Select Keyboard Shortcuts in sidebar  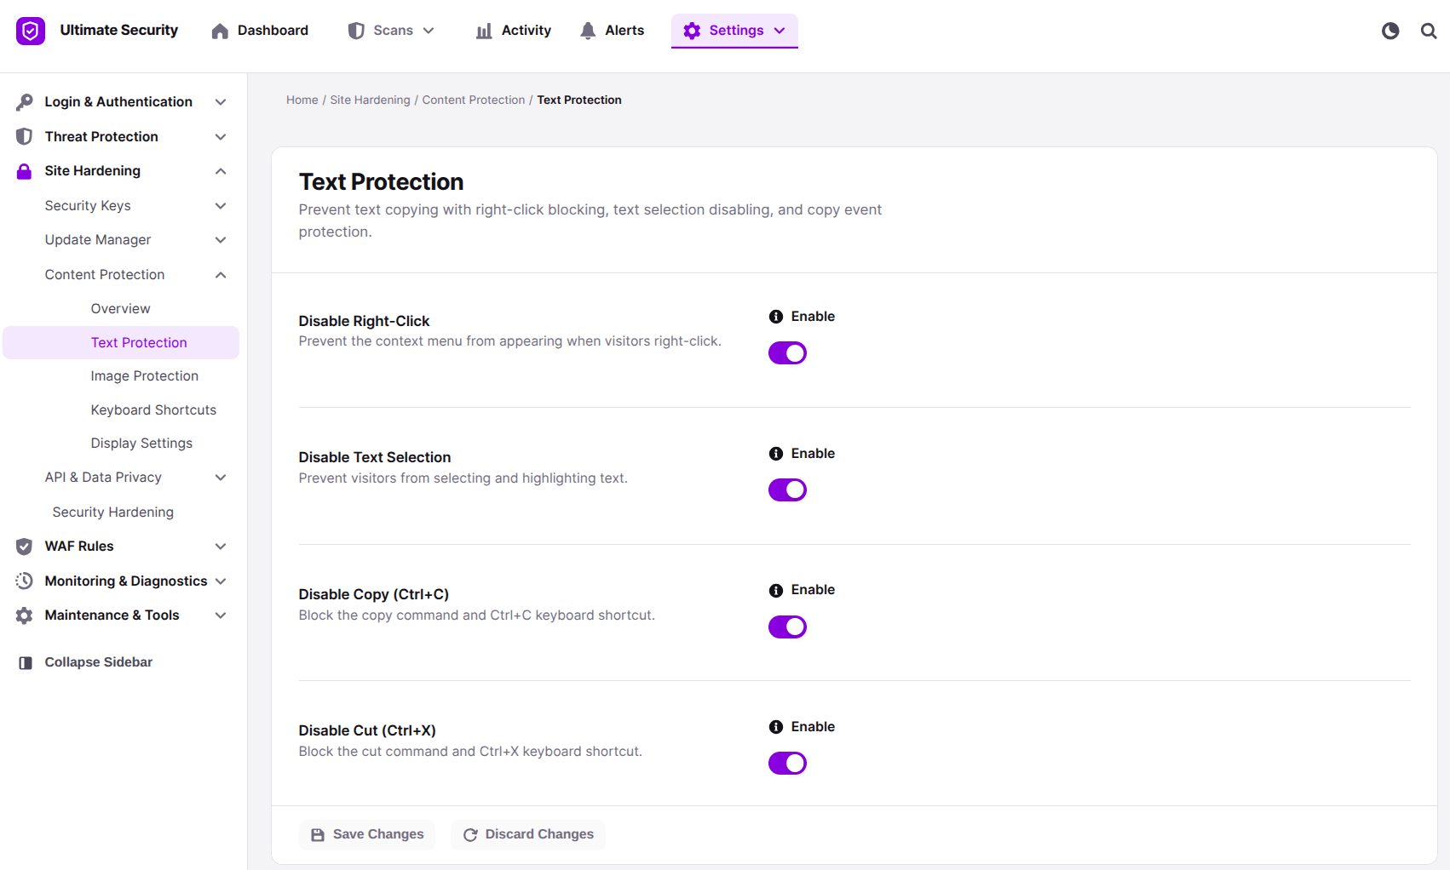coord(153,410)
